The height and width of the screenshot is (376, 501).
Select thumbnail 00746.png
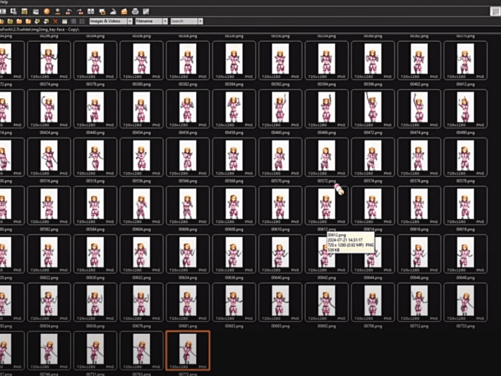click(49, 351)
